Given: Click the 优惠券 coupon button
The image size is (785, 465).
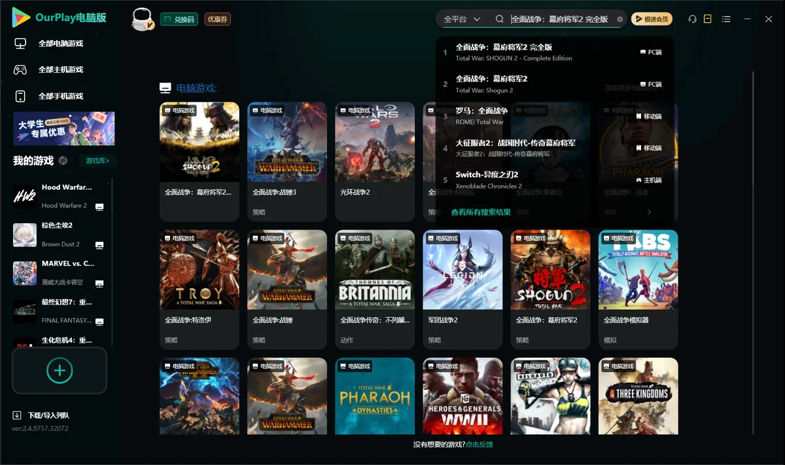Looking at the screenshot, I should 217,20.
